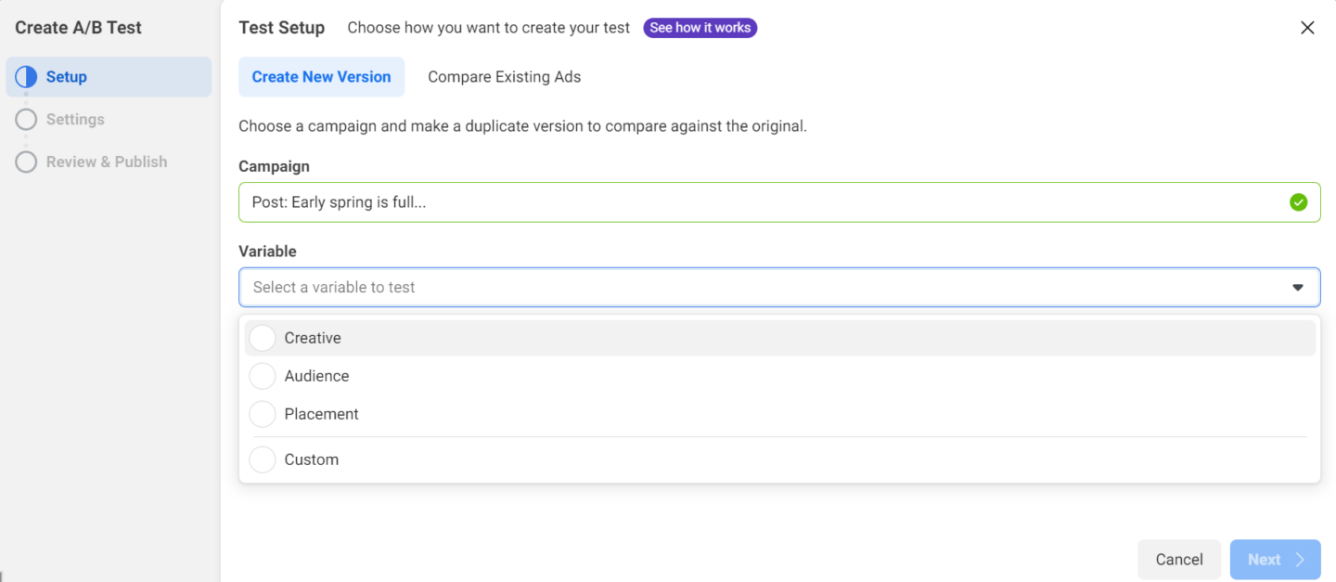The height and width of the screenshot is (582, 1336).
Task: Close the Create A/B Test dialog
Action: tap(1307, 28)
